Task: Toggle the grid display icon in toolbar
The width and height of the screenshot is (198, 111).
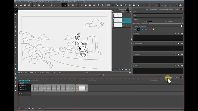Action: pyautogui.click(x=73, y=5)
